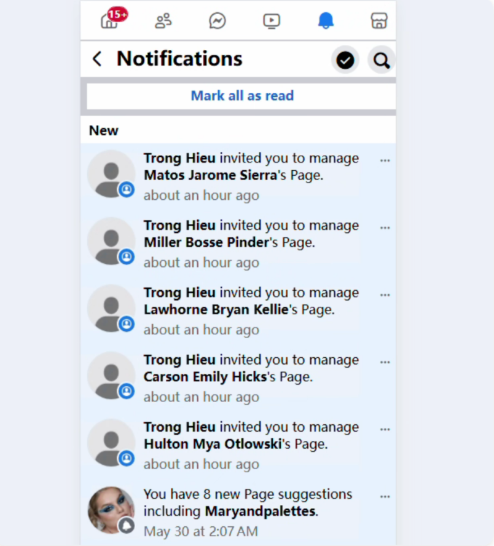Open the Friends tab icon
This screenshot has height=546, width=494.
[163, 22]
